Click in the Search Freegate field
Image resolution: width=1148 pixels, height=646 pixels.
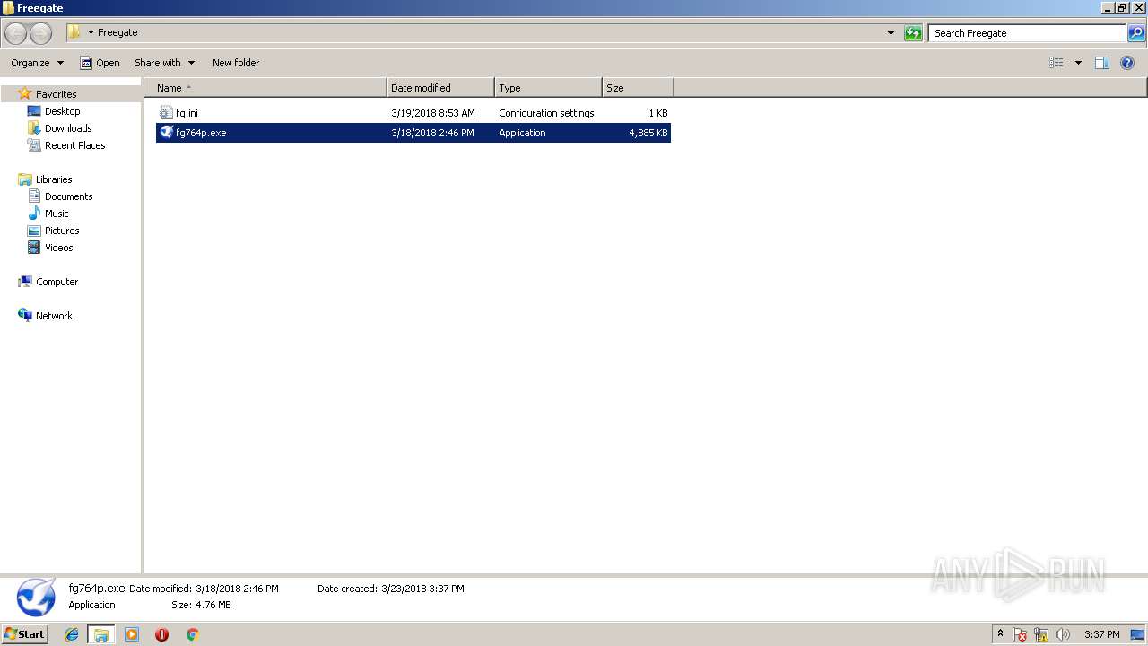click(x=1027, y=33)
